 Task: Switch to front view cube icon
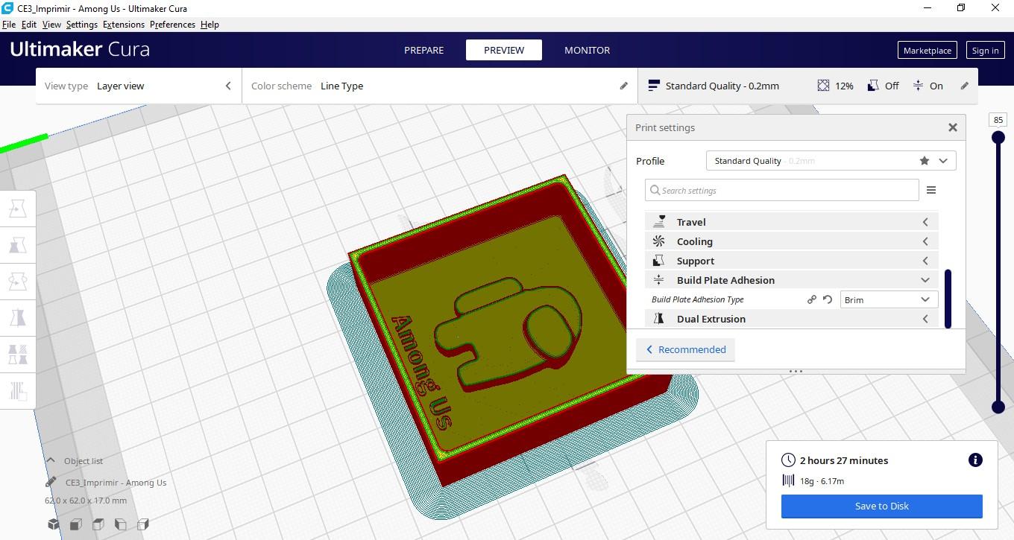coord(75,524)
